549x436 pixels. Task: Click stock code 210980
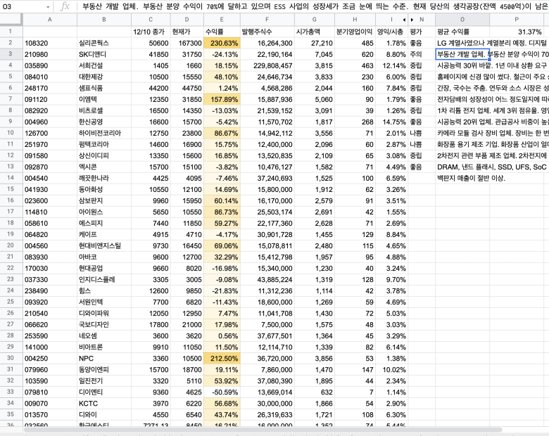point(50,54)
